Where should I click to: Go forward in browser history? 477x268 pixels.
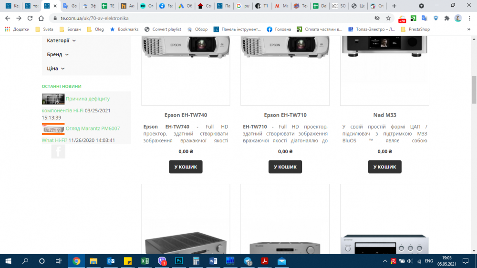(x=19, y=18)
